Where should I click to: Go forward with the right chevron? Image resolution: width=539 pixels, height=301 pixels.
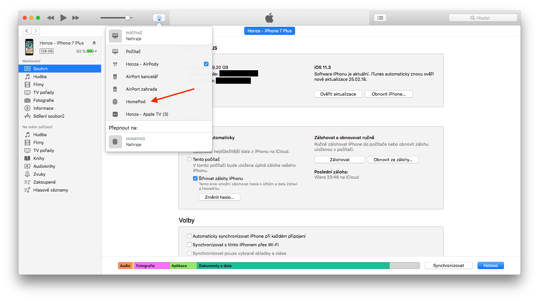coord(36,31)
